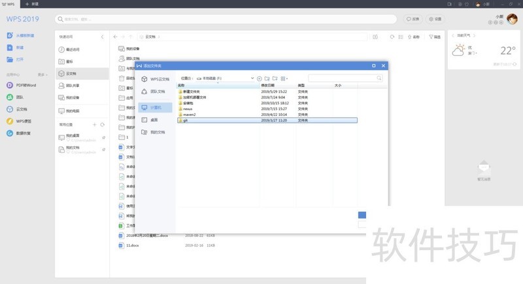Select 团队共享 in quick access
523x284 pixels.
click(69, 86)
